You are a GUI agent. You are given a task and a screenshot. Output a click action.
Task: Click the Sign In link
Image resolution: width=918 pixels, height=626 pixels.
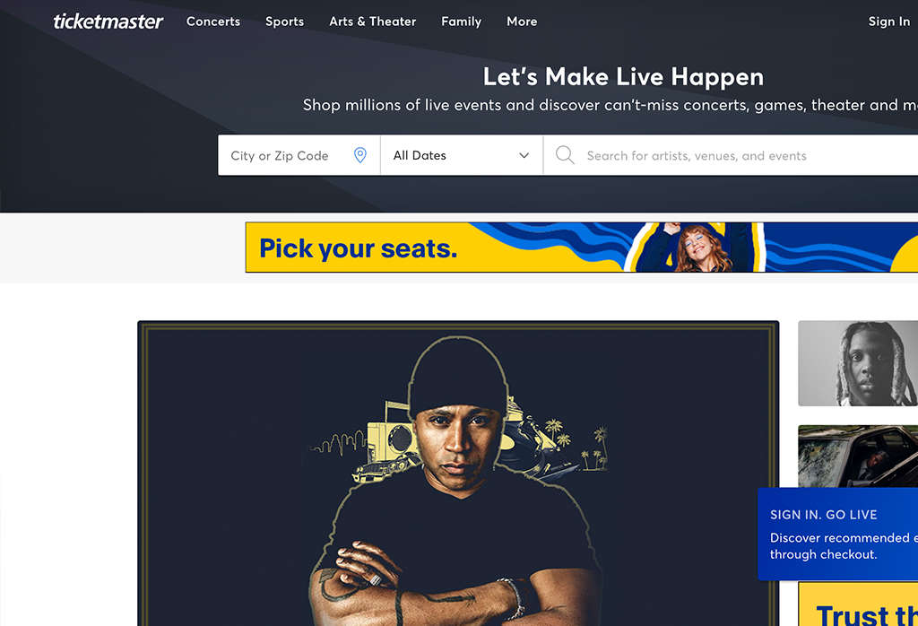(888, 22)
